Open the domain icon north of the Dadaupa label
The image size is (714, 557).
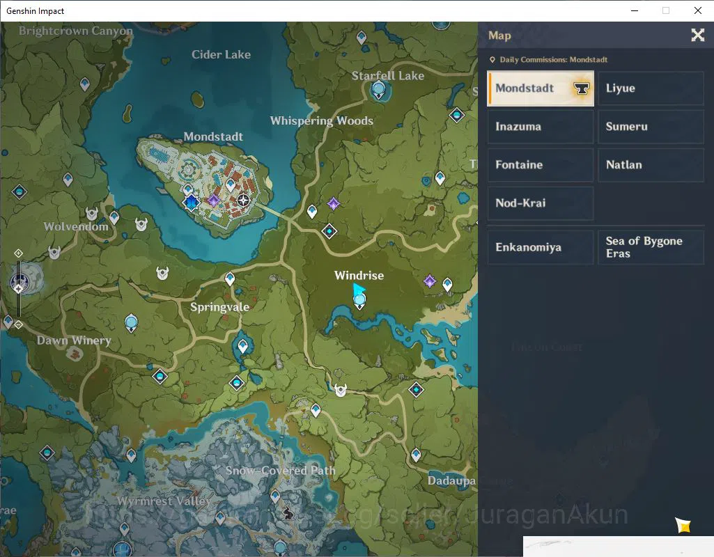pos(416,389)
